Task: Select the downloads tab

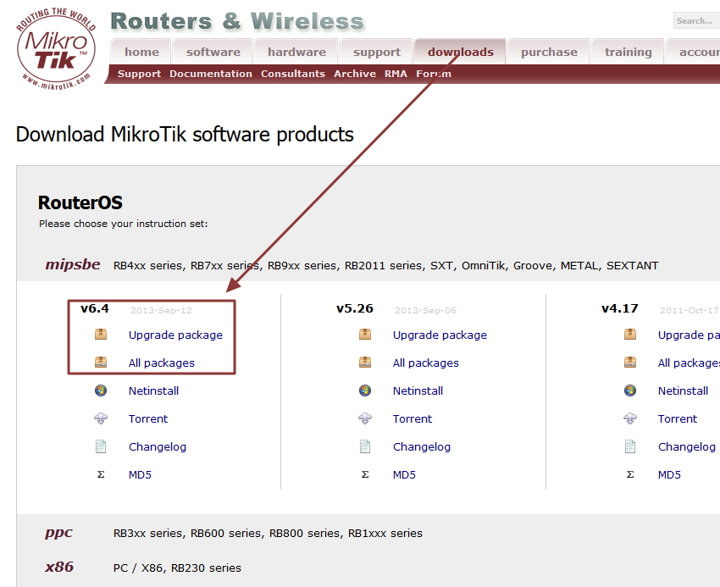Action: click(x=460, y=52)
